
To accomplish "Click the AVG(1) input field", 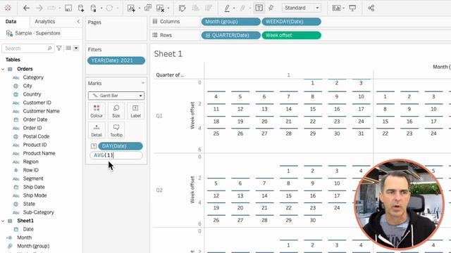I will coord(116,155).
